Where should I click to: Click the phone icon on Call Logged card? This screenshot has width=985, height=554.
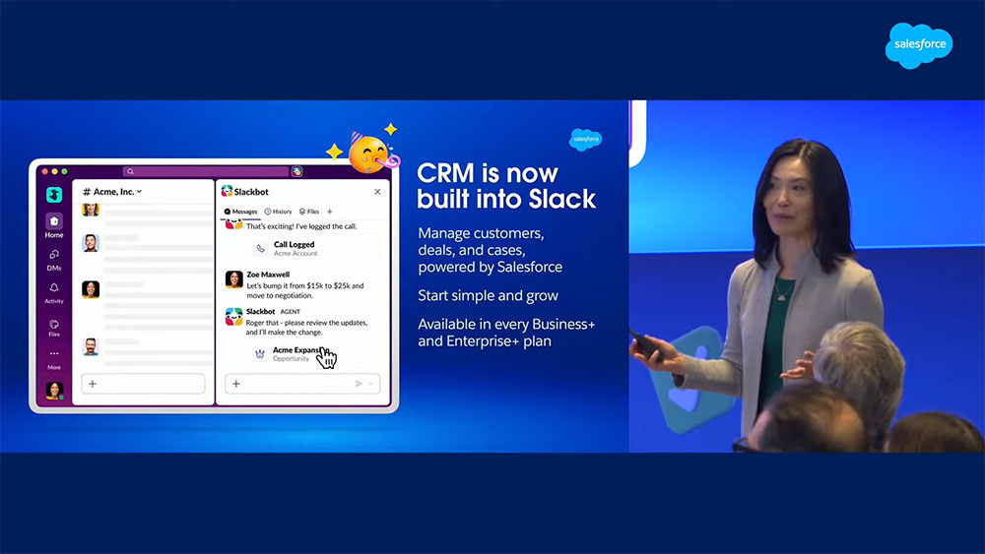(x=259, y=249)
